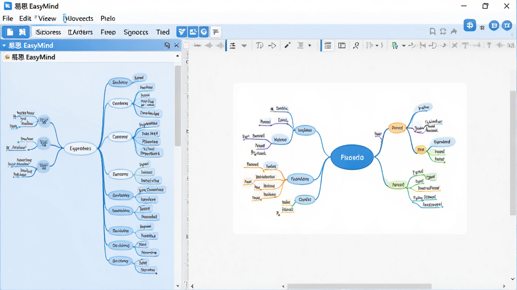Click the scroll-down arrow of the left panel

[178, 286]
